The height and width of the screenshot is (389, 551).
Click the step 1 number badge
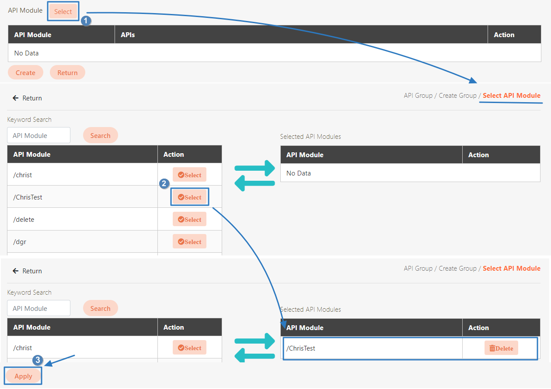[x=86, y=21]
